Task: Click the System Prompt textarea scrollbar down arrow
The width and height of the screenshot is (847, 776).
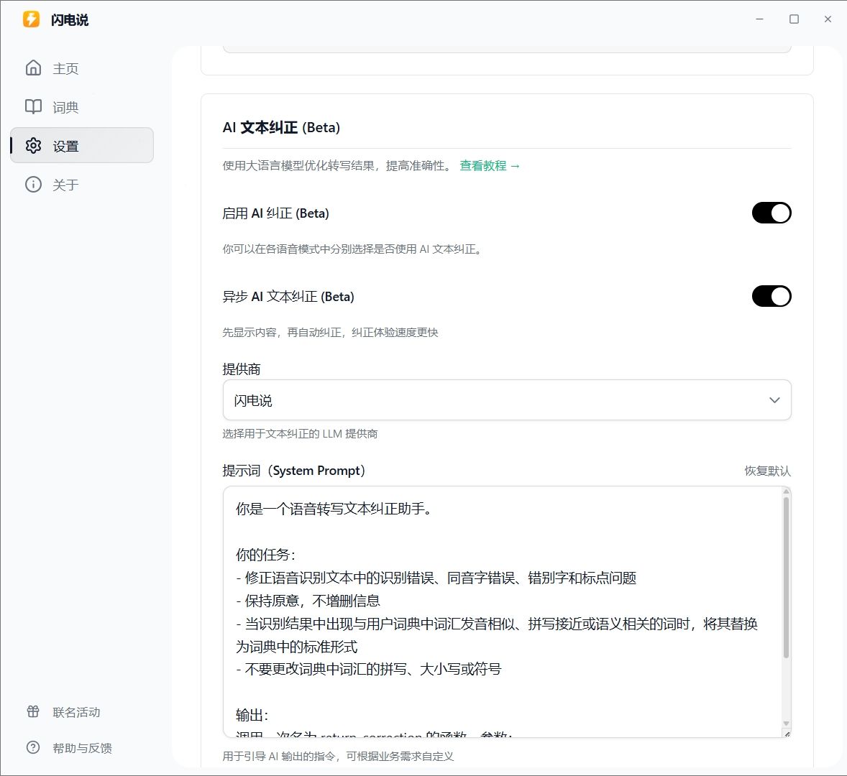Action: tap(786, 724)
